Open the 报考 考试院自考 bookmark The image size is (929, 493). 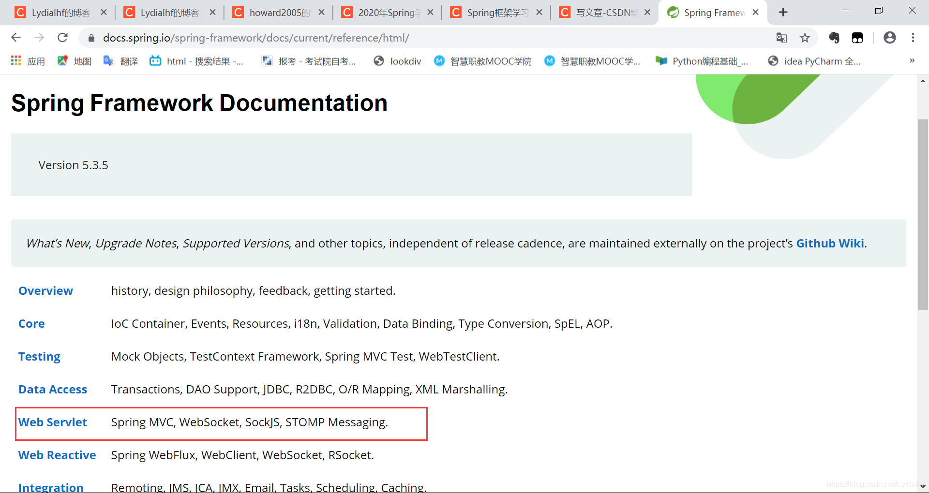pos(309,61)
